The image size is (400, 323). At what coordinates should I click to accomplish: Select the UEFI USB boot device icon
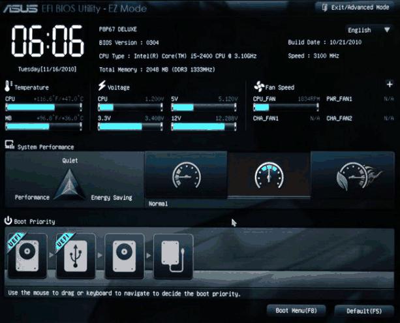(76, 256)
